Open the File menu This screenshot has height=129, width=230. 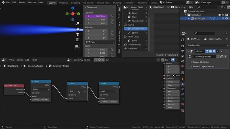coord(8,3)
